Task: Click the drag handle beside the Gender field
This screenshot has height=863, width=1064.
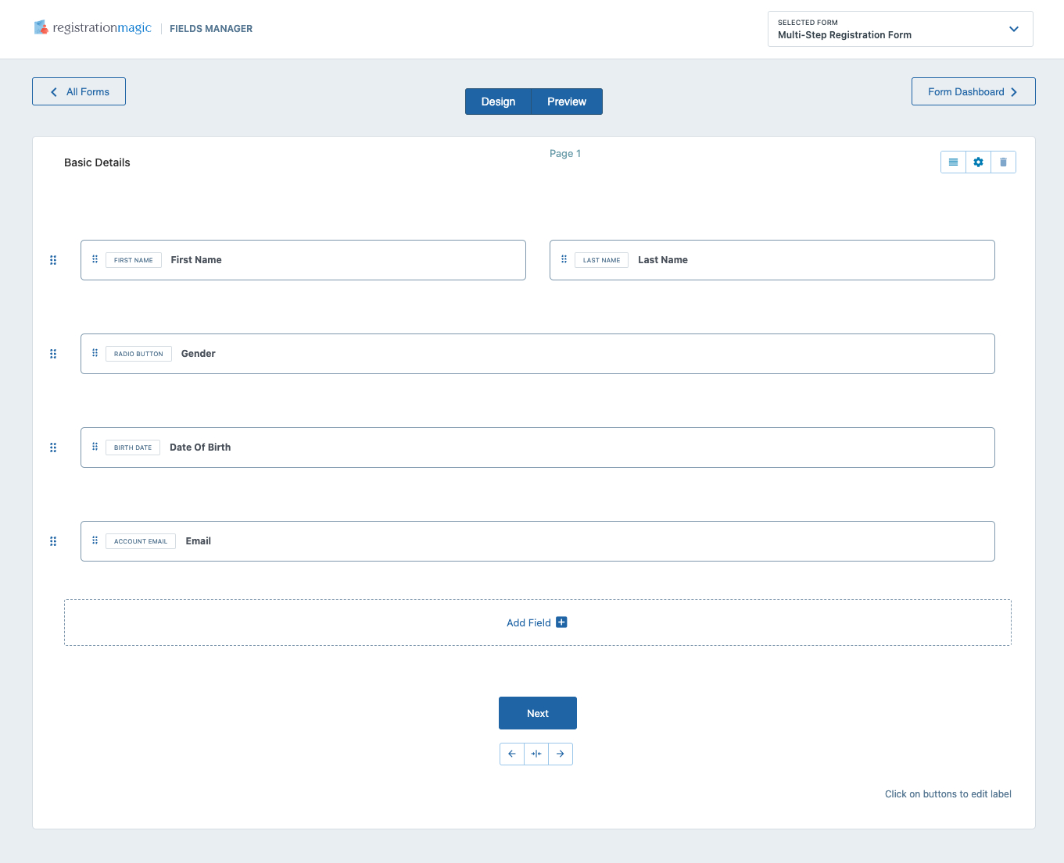Action: pos(53,353)
